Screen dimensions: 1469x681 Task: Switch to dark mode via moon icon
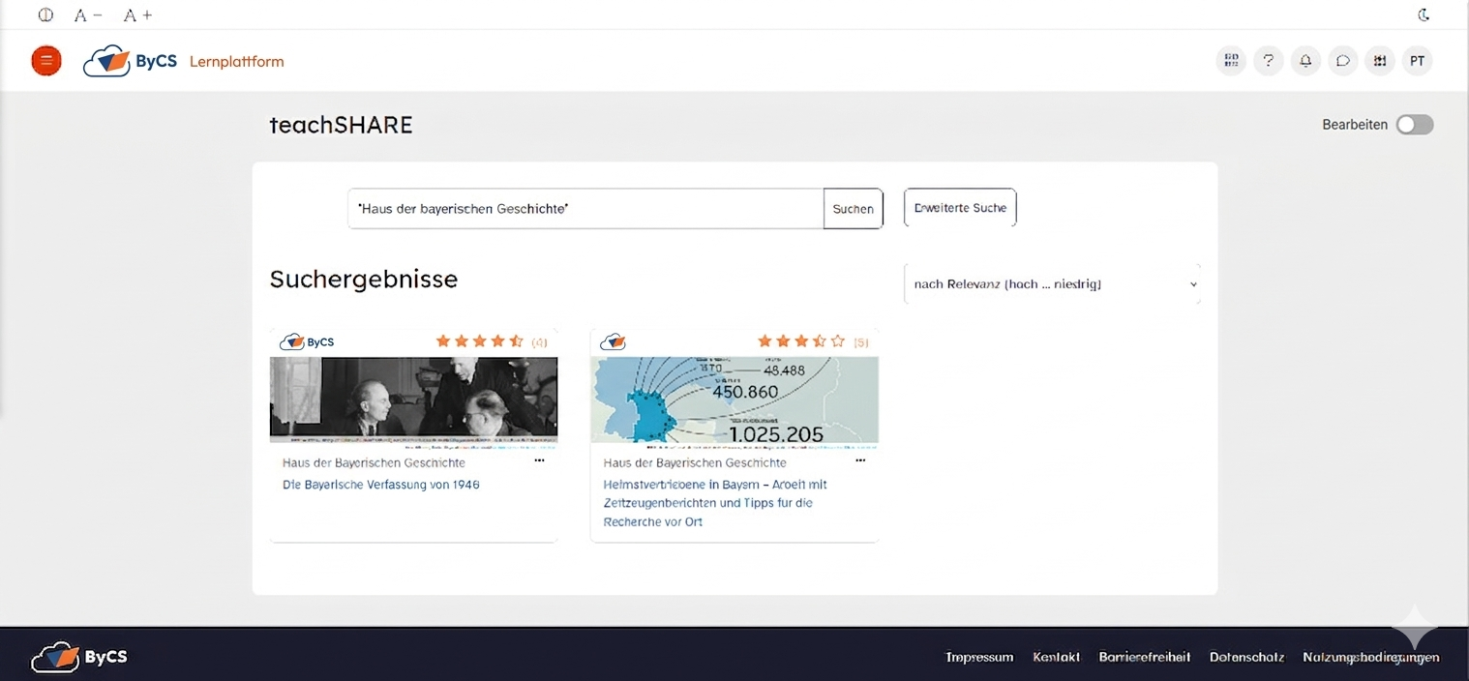1424,15
